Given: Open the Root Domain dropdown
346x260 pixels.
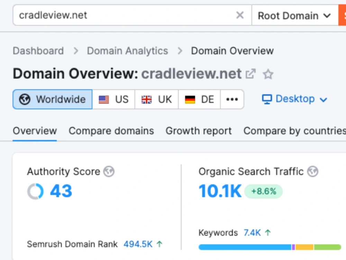Looking at the screenshot, I should tap(295, 16).
